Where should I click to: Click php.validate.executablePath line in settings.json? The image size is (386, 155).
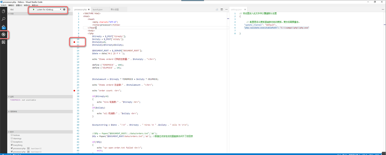coord(276,28)
